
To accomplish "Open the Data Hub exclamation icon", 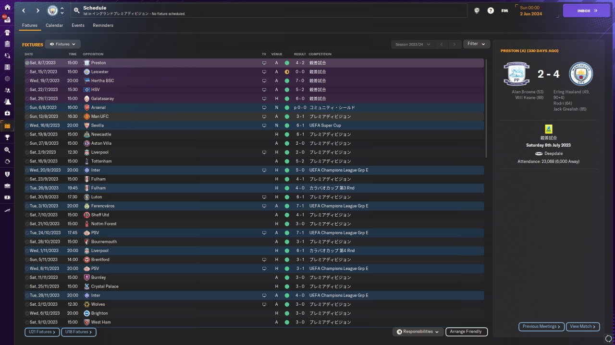I will click(x=7, y=67).
